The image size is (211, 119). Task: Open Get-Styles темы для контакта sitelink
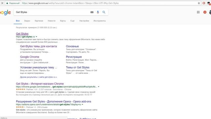pos(39,46)
